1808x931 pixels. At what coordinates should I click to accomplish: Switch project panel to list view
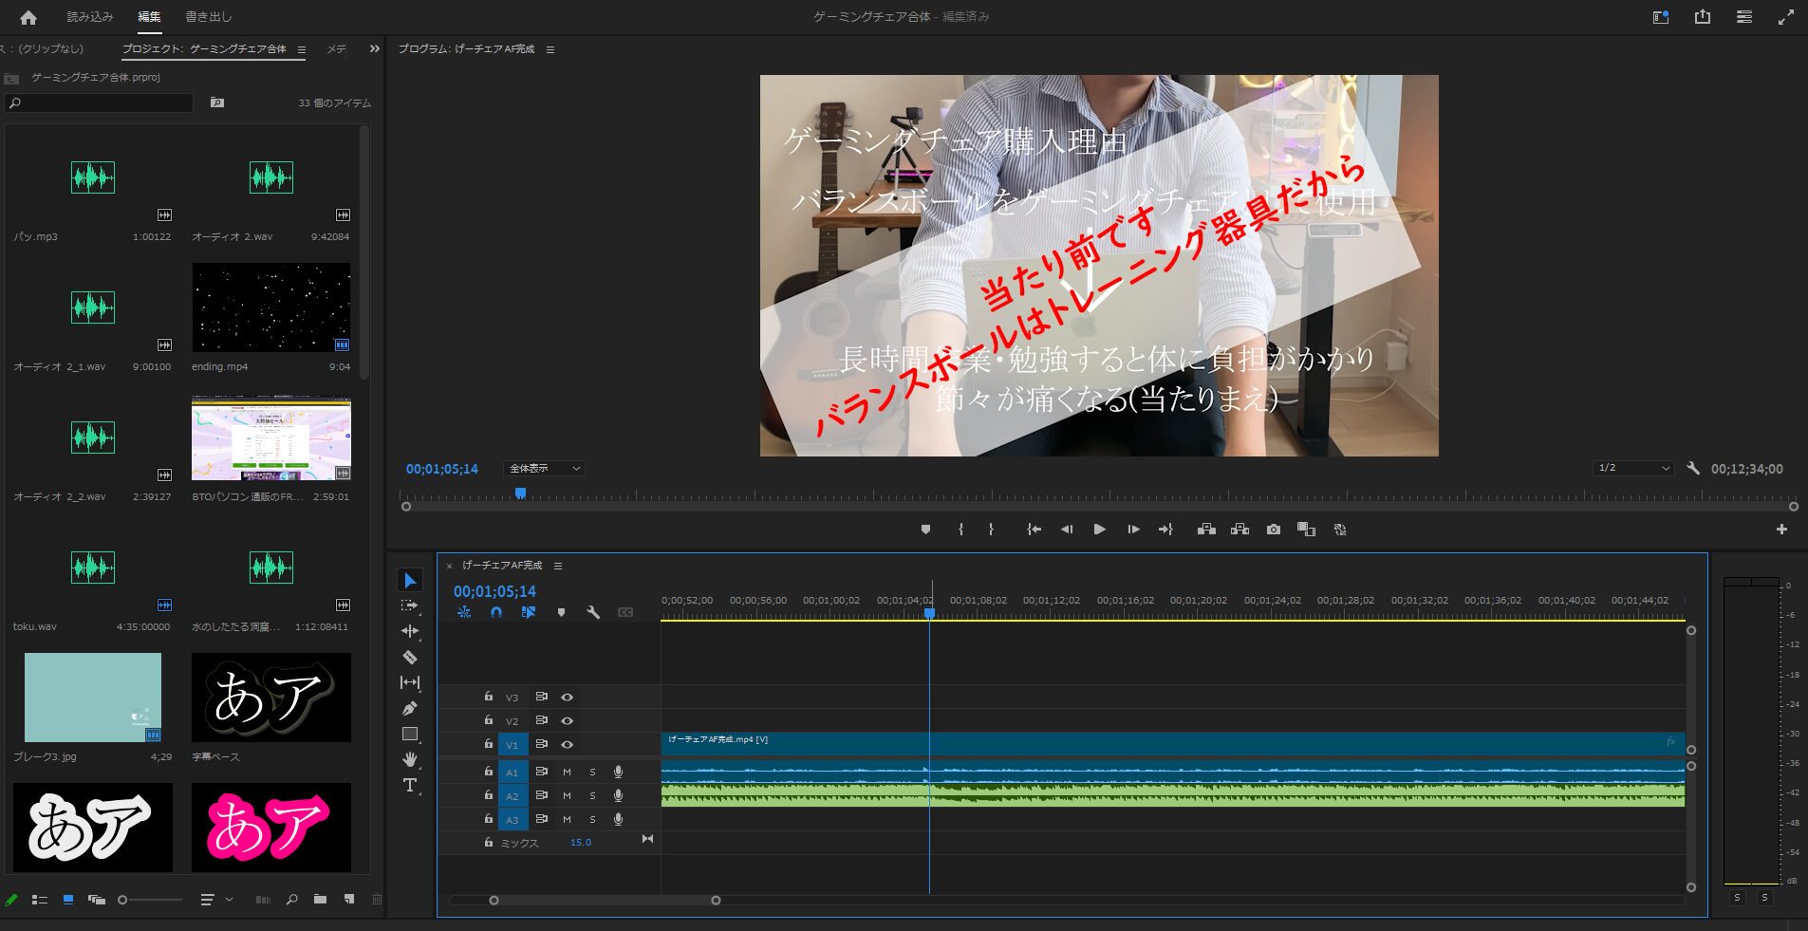(x=40, y=900)
